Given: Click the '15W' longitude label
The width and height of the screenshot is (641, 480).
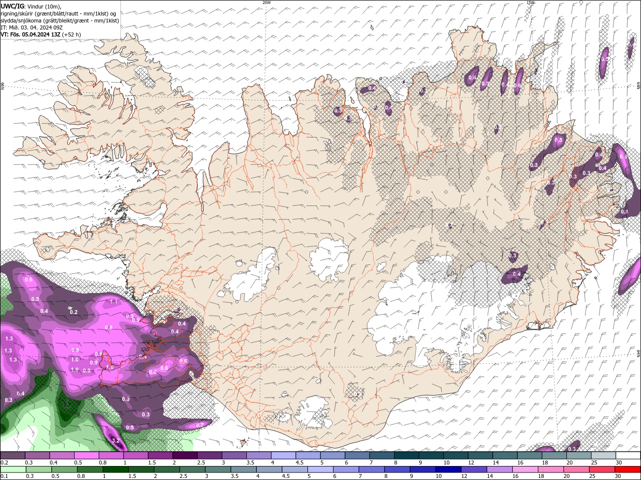Looking at the screenshot, I should [530, 2].
